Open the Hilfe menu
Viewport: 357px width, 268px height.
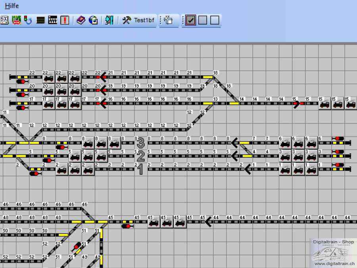(12, 6)
